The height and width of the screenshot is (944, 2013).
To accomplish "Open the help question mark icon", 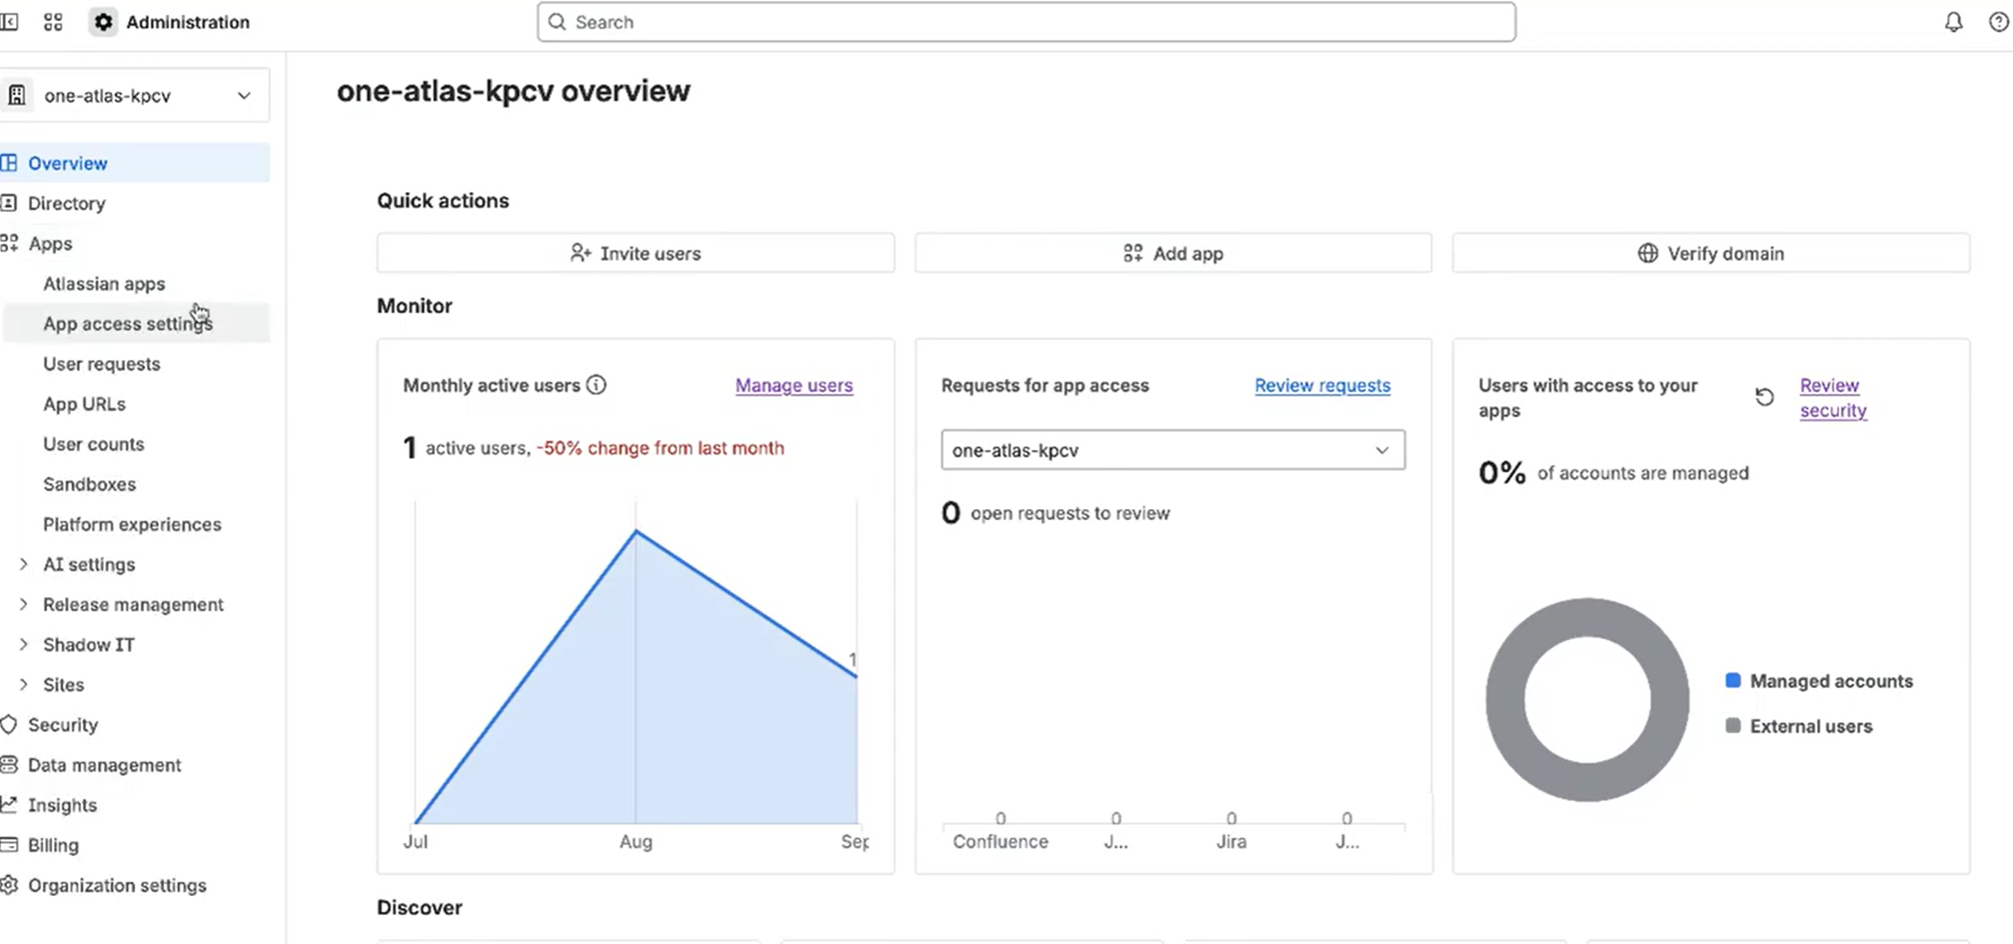I will [x=1999, y=22].
